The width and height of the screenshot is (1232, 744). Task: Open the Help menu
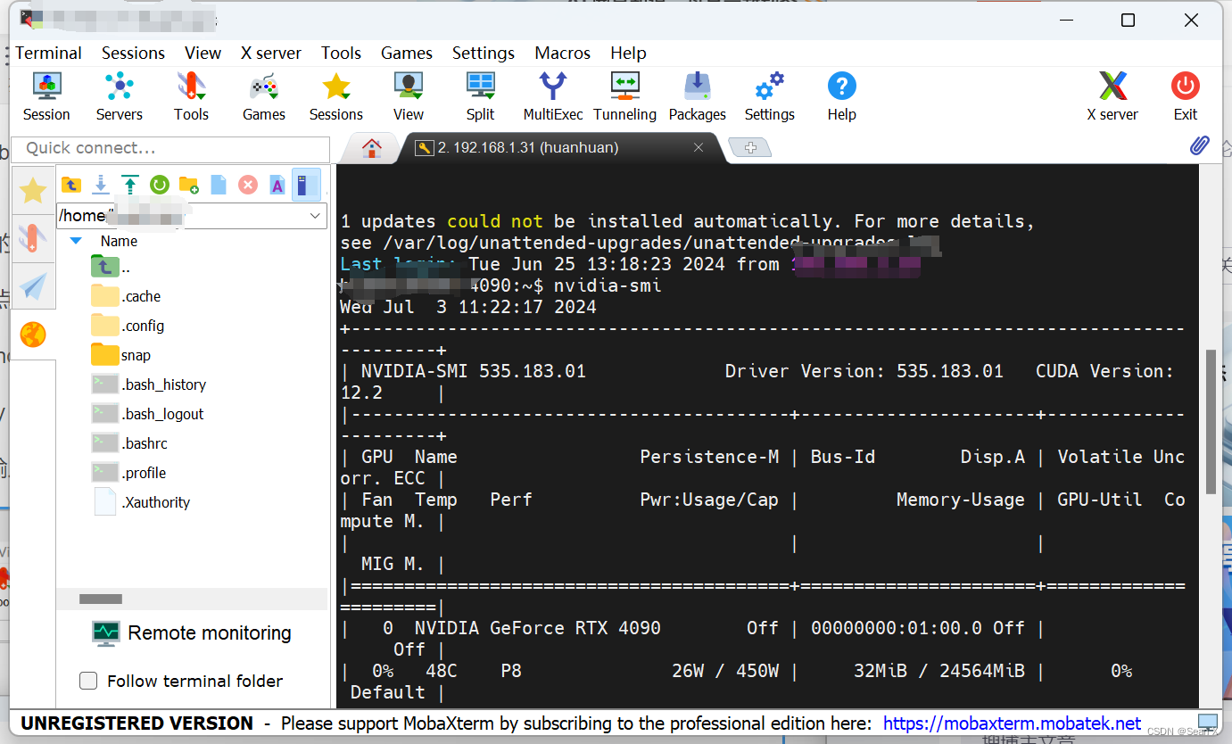point(628,53)
